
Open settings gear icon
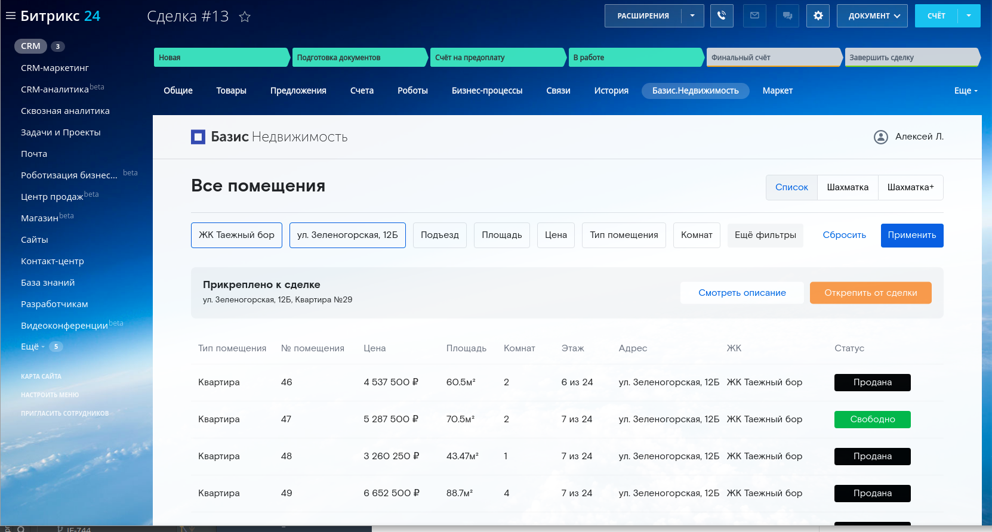818,16
